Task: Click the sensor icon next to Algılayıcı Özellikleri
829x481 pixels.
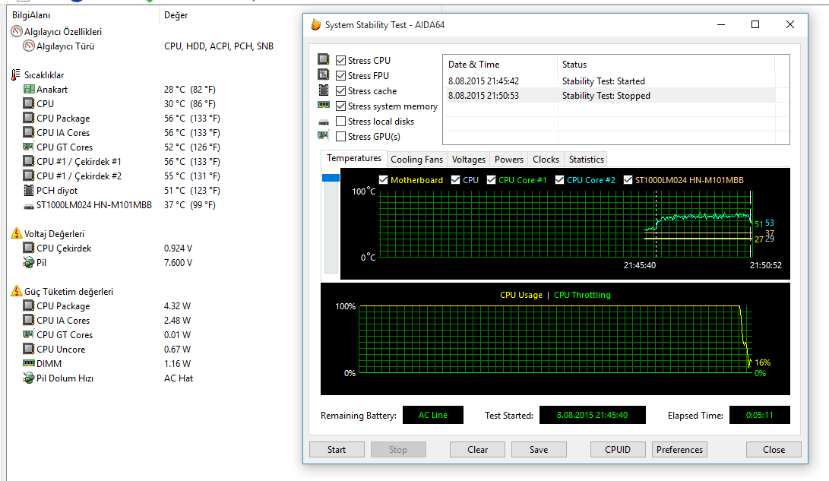Action: click(x=17, y=32)
